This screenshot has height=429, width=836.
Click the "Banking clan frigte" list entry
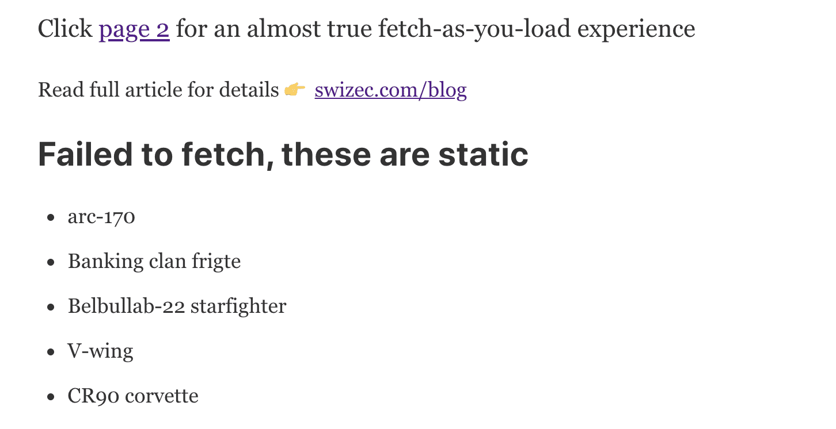154,261
